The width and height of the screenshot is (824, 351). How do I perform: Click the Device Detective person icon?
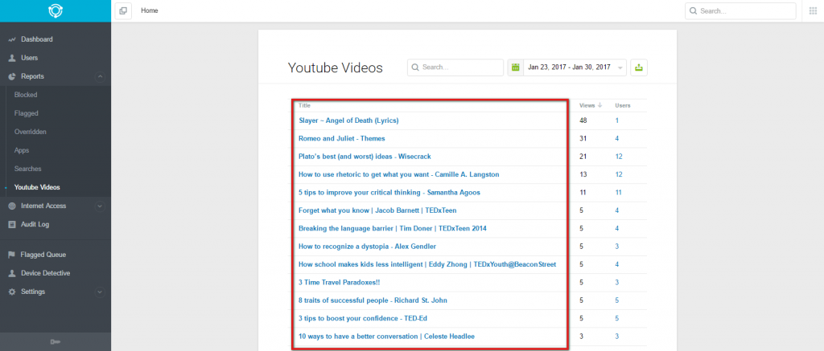click(x=11, y=273)
